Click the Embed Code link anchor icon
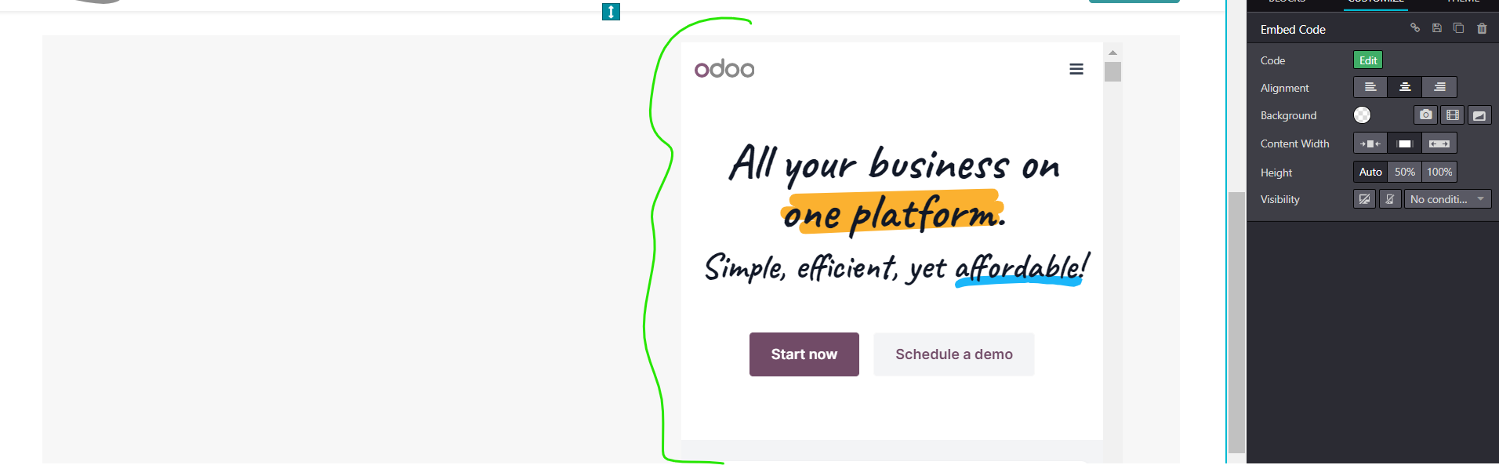 1415,28
